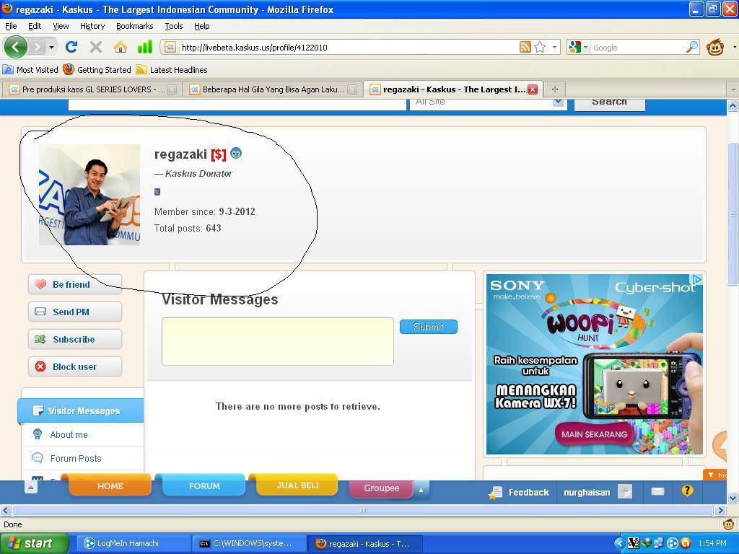Click the monkey face toolbar icon
Viewport: 739px width, 554px height.
pyautogui.click(x=715, y=47)
